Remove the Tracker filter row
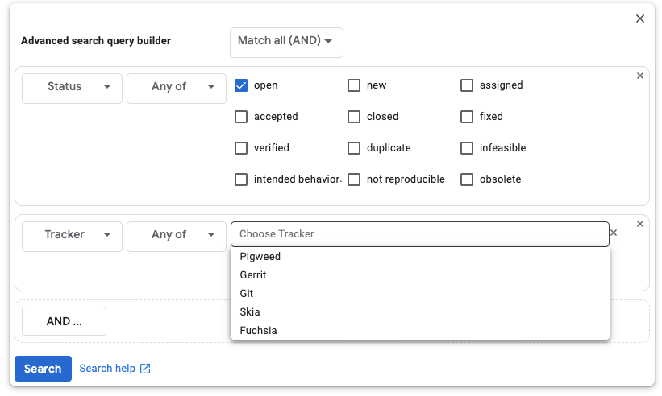The width and height of the screenshot is (662, 396). tap(640, 224)
